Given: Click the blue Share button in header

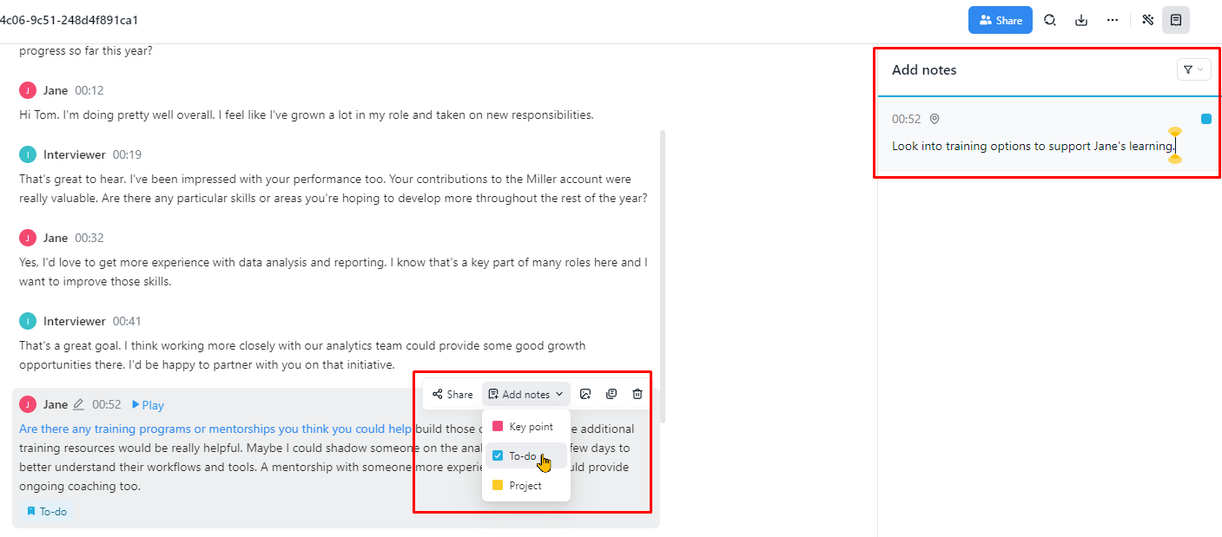Looking at the screenshot, I should pyautogui.click(x=1000, y=20).
